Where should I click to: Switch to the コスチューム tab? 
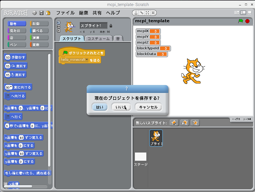tap(99, 38)
